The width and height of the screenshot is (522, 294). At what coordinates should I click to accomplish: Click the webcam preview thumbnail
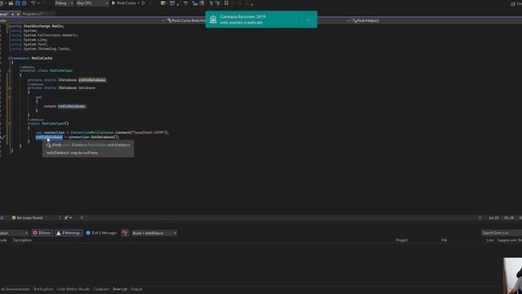tap(513, 275)
